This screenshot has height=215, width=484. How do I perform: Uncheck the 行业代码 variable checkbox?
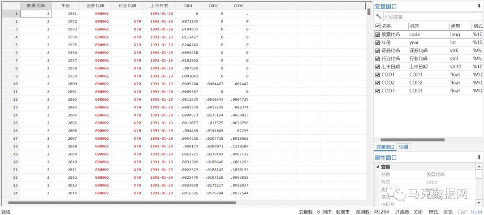tap(377, 59)
